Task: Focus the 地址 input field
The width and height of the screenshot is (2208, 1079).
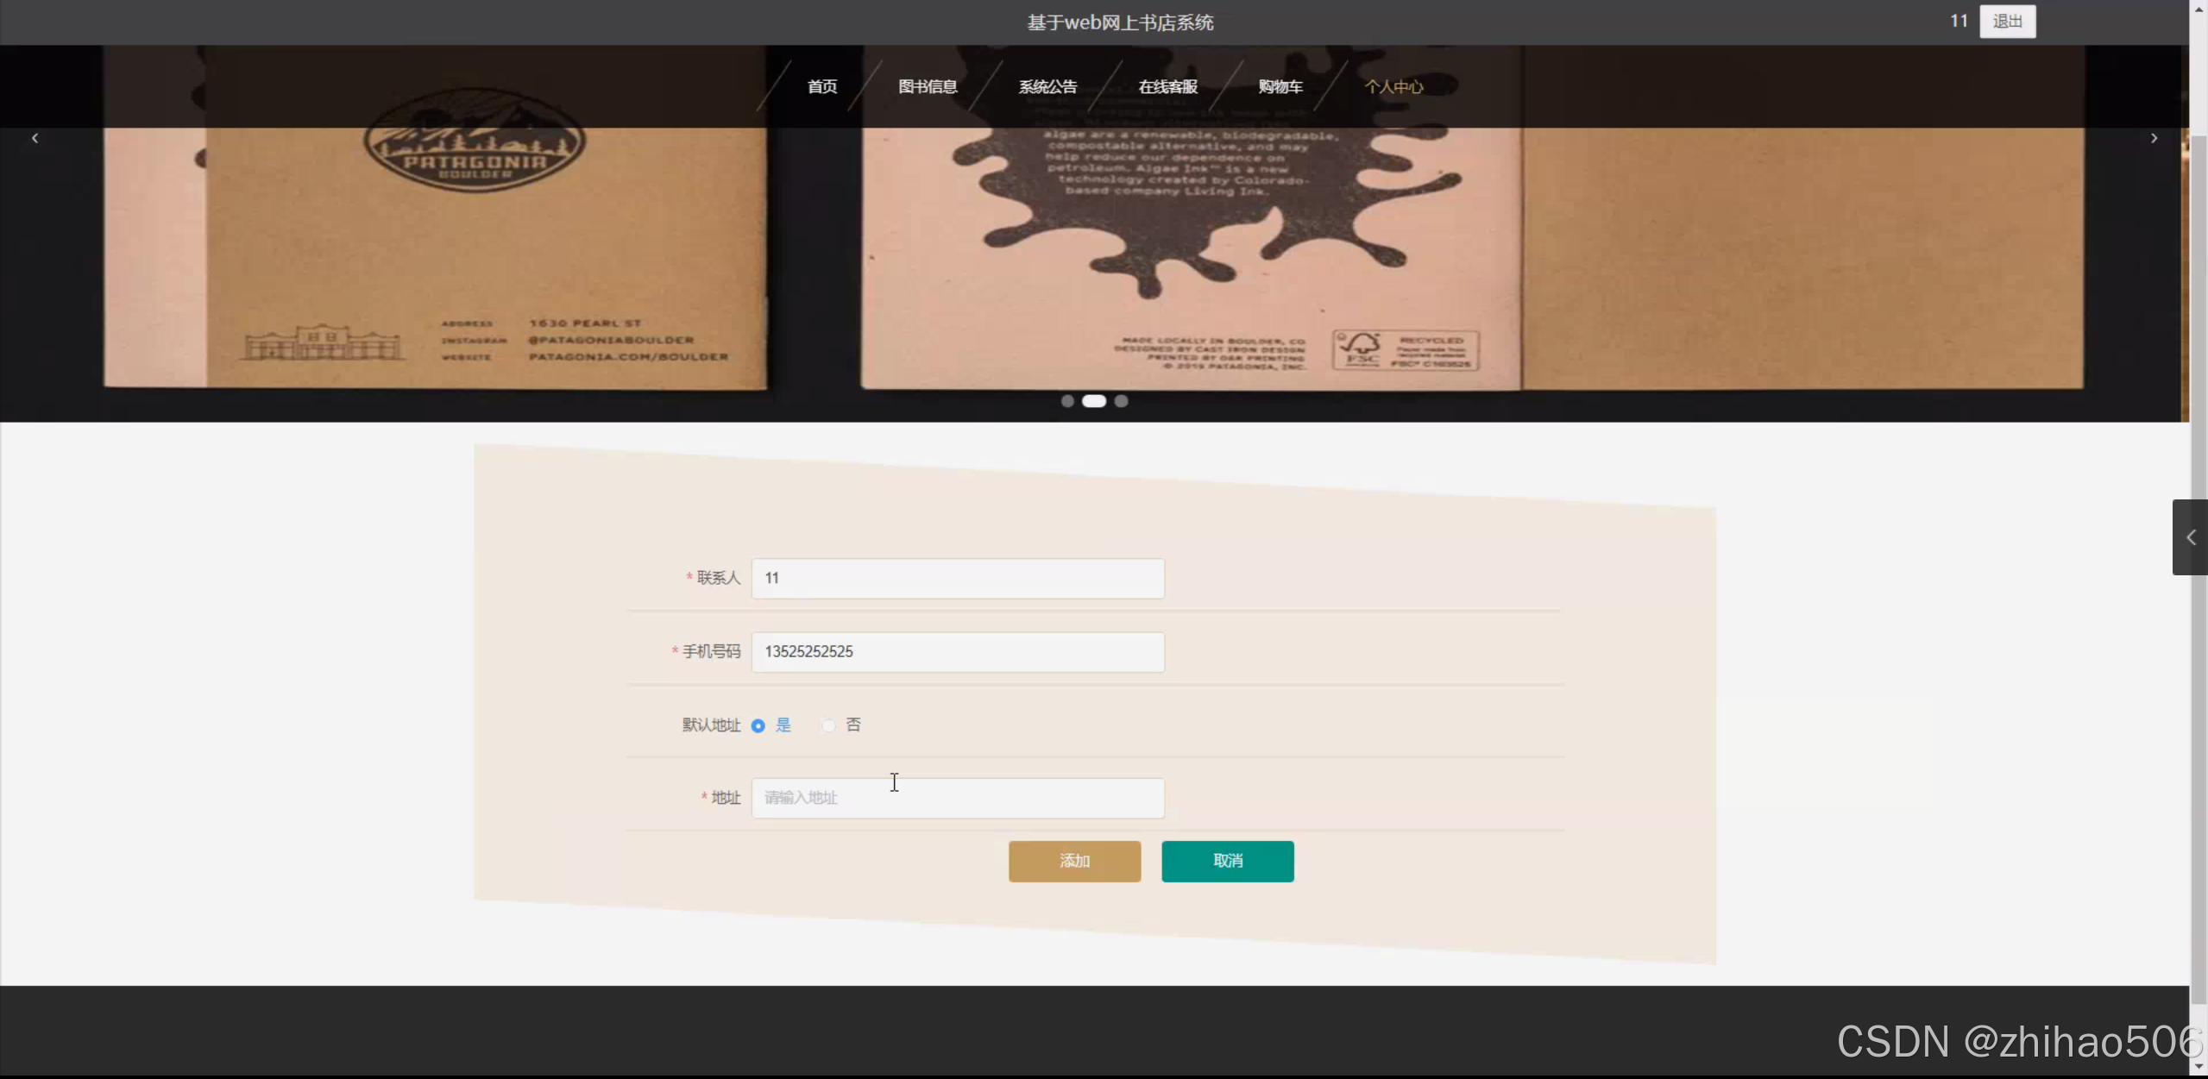Action: 958,798
